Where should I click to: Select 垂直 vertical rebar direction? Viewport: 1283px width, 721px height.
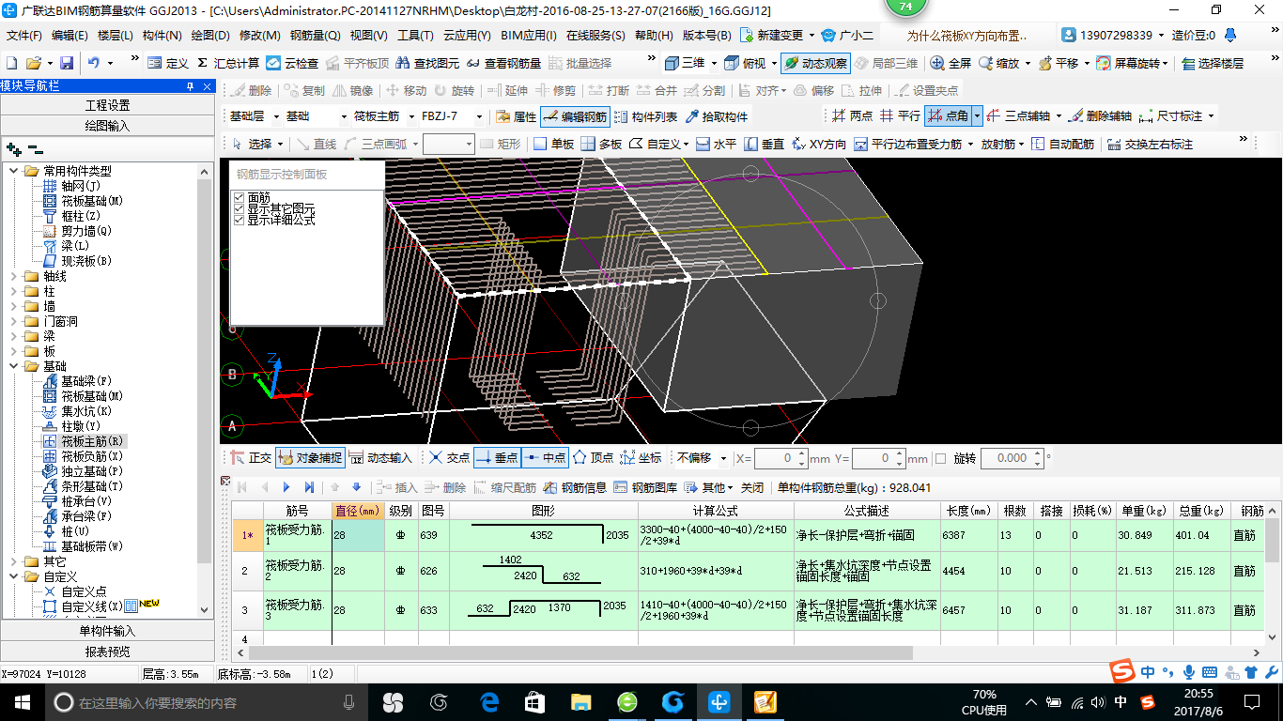click(764, 144)
